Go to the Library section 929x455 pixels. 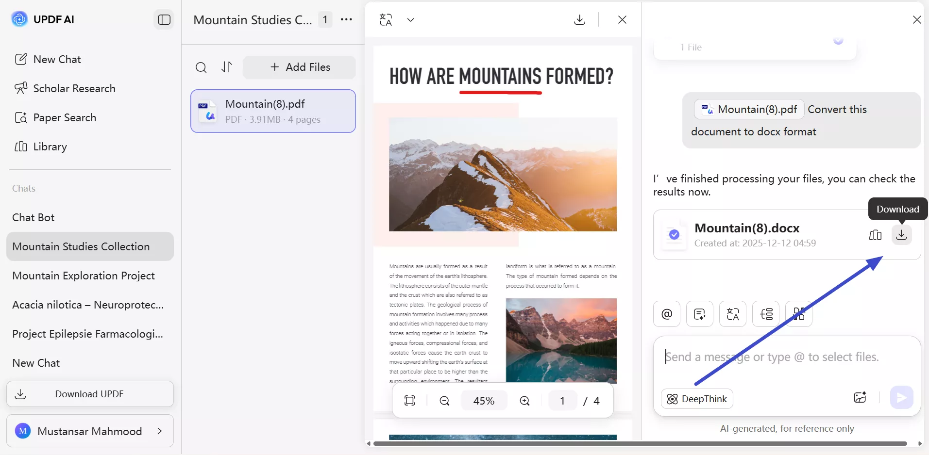pyautogui.click(x=41, y=146)
